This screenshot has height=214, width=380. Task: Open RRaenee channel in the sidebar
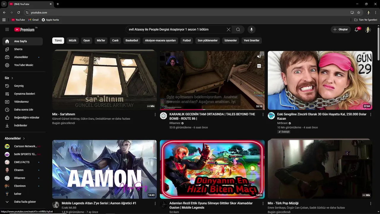tap(23, 178)
